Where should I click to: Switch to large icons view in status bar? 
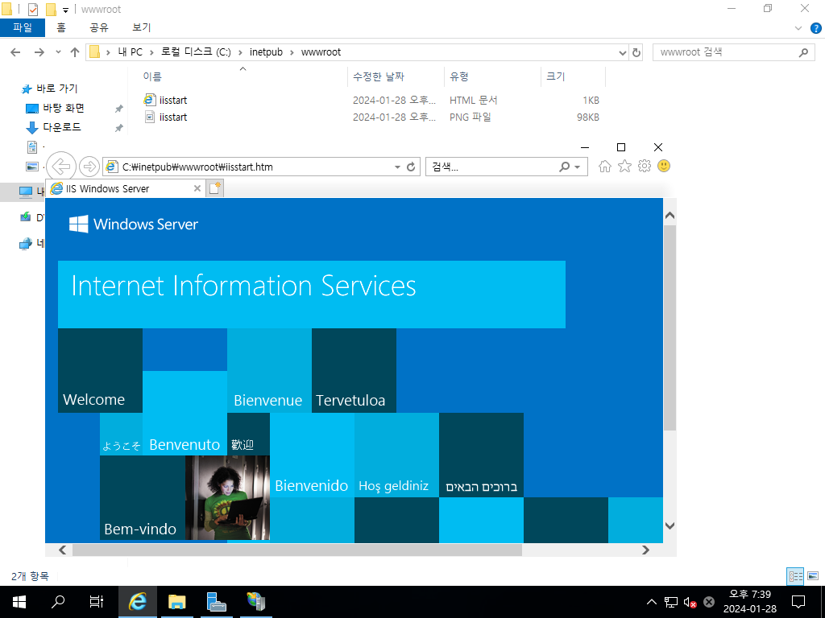814,576
